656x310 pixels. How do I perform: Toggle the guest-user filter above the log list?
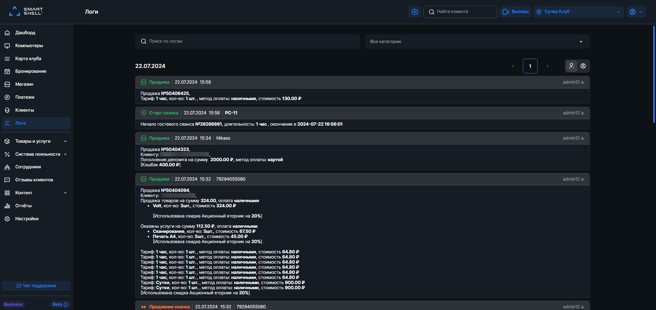[x=571, y=66]
